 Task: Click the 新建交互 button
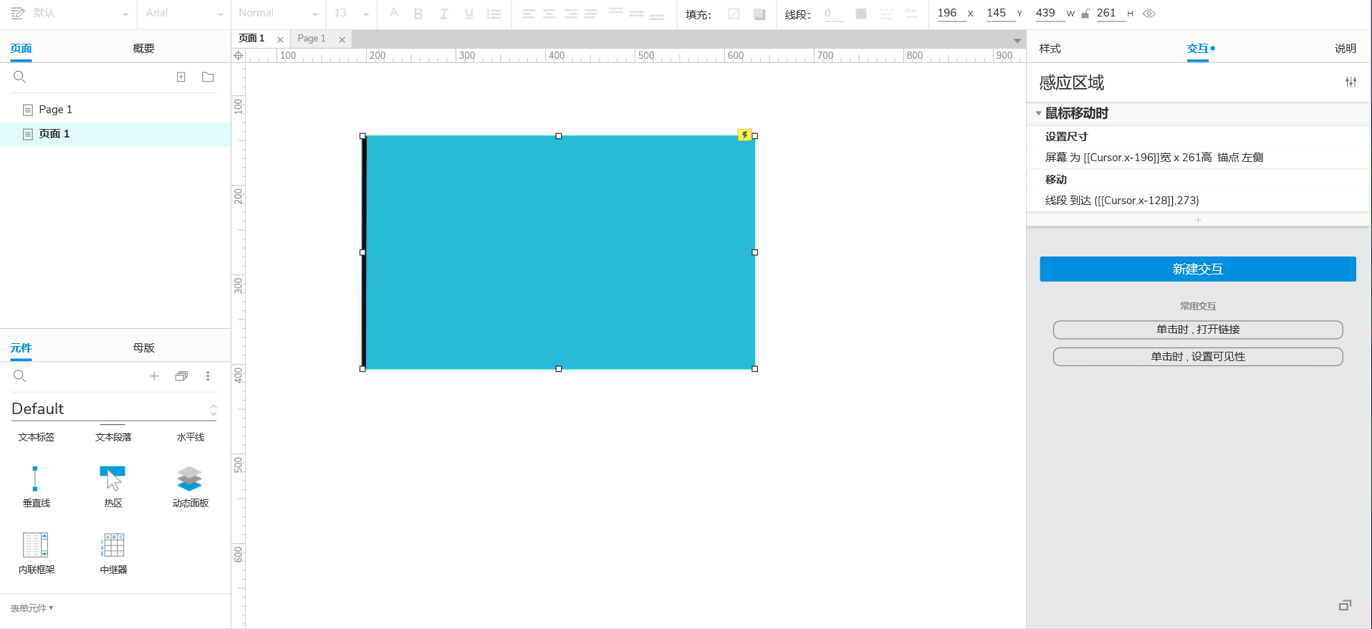(x=1198, y=269)
